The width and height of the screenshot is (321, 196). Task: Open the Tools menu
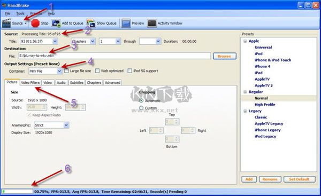click(20, 13)
